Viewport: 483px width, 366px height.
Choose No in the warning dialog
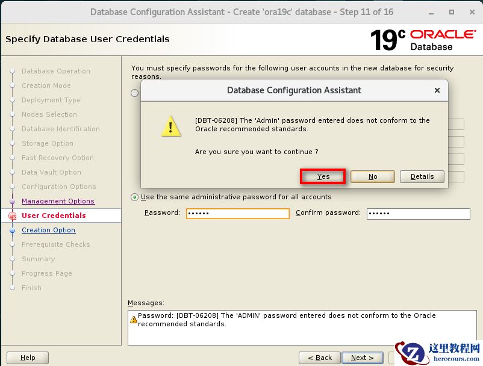point(373,177)
